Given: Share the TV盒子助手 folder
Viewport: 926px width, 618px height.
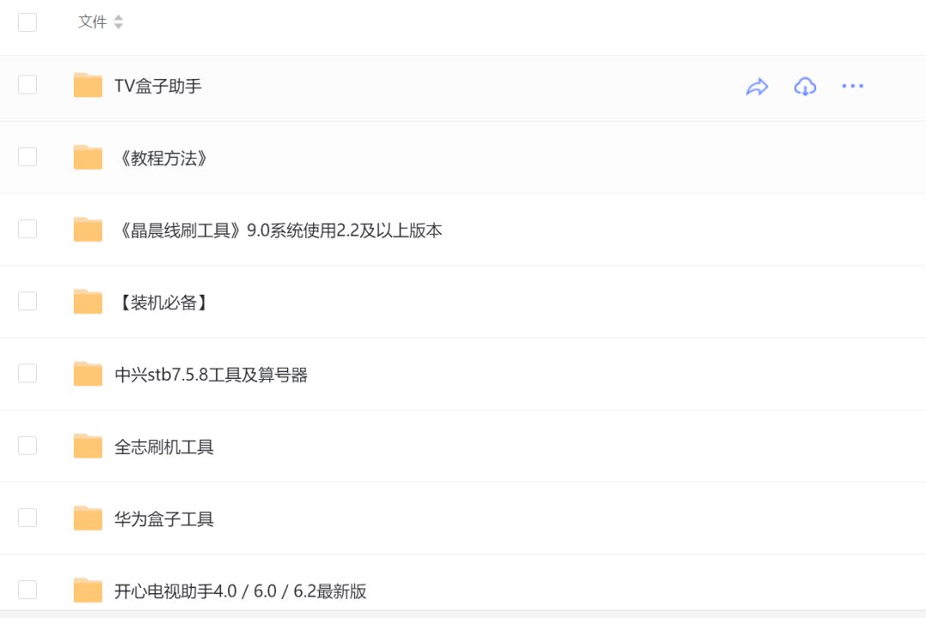Looking at the screenshot, I should pos(756,87).
